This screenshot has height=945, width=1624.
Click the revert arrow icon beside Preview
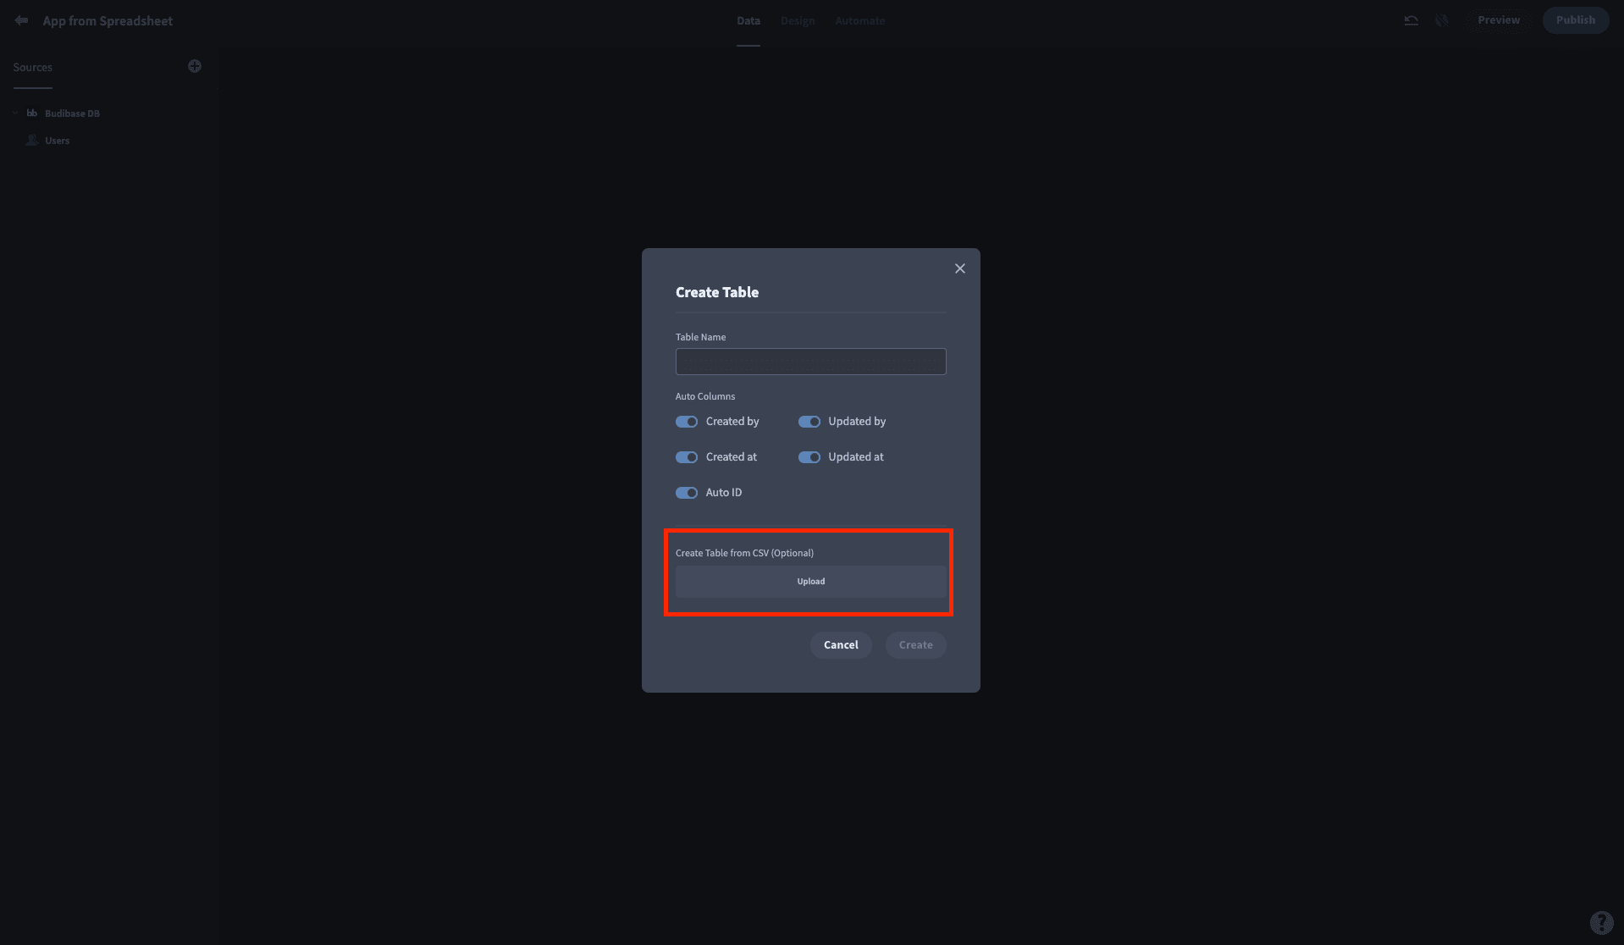pos(1411,20)
